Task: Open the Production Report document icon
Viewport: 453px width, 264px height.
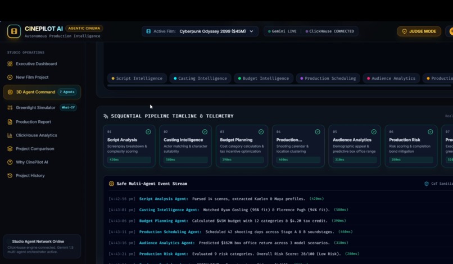Action: pyautogui.click(x=10, y=122)
